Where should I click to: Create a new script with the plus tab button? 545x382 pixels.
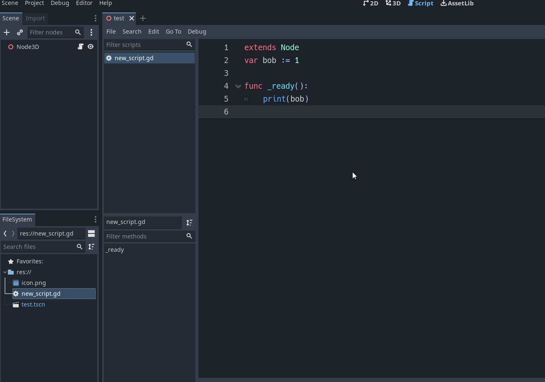(143, 18)
